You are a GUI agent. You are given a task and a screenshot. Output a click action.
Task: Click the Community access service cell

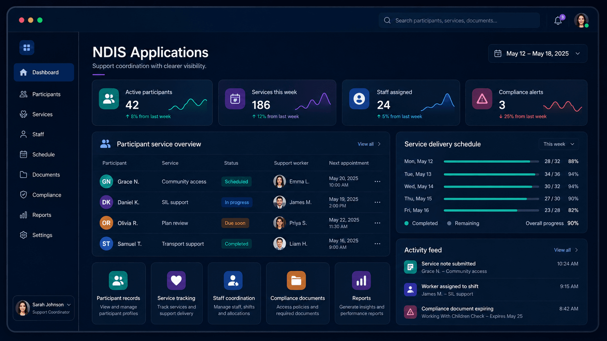[184, 182]
